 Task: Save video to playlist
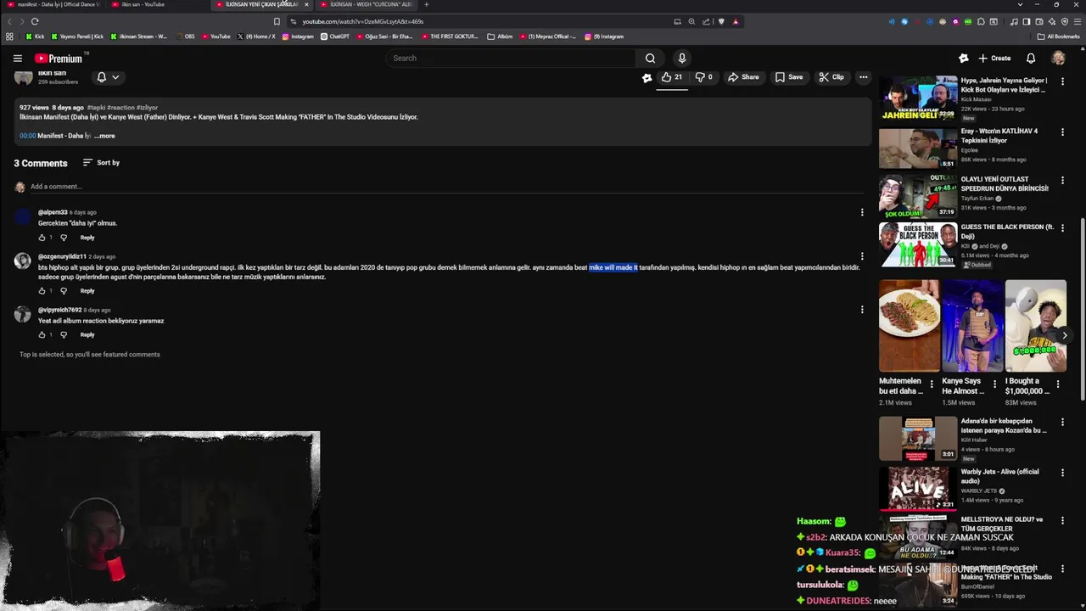(788, 77)
